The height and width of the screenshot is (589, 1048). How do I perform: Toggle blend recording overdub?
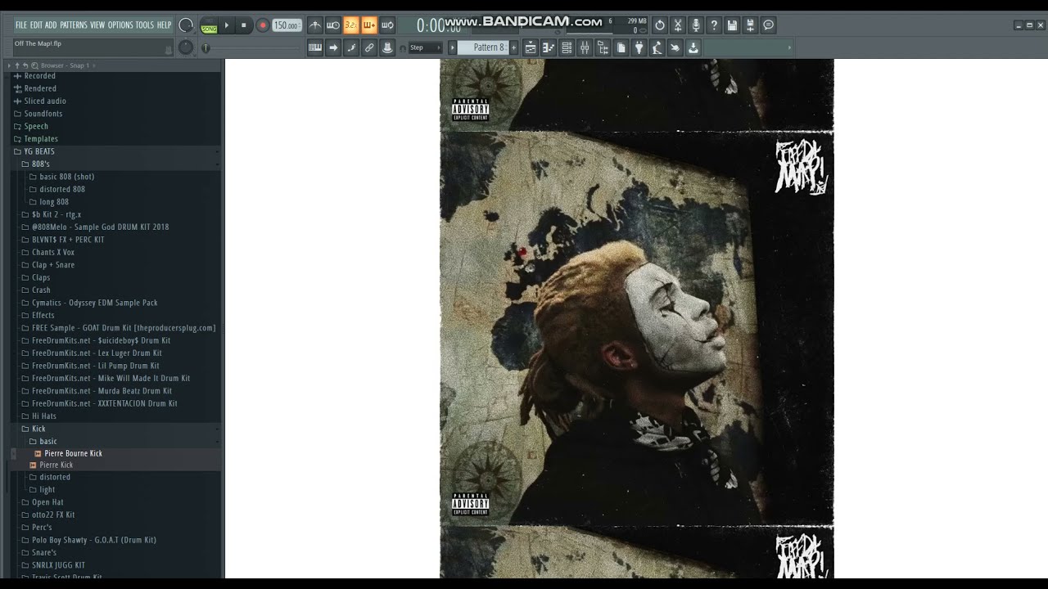pos(369,25)
